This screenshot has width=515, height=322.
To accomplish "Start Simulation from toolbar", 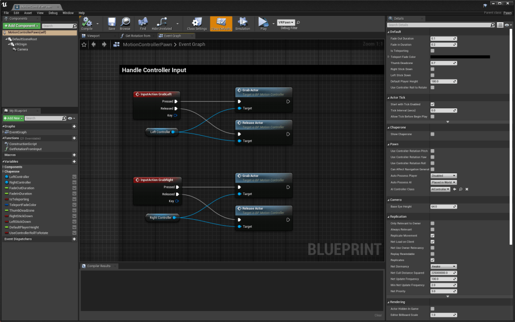I will tap(242, 23).
